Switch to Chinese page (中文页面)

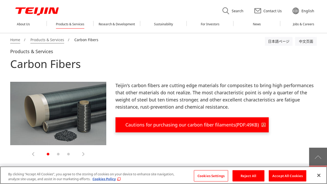click(x=306, y=41)
